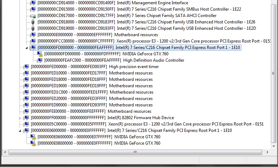Click the icon for Motherboard resources at FEE00000

tap(26, 111)
